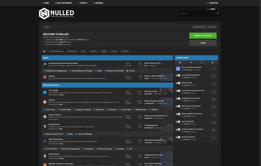Click the Support lifebuoy forum icon
Viewport: 261px width, 166px height.
click(x=45, y=77)
